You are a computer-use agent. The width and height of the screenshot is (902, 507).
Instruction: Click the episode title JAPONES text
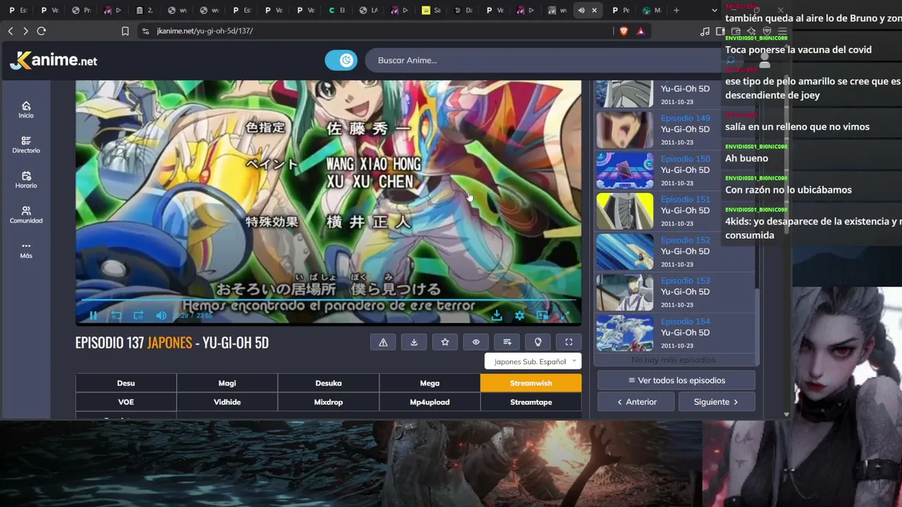point(169,343)
